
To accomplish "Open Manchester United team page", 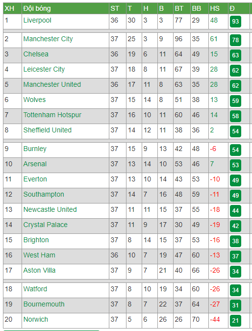I will click(x=52, y=84).
